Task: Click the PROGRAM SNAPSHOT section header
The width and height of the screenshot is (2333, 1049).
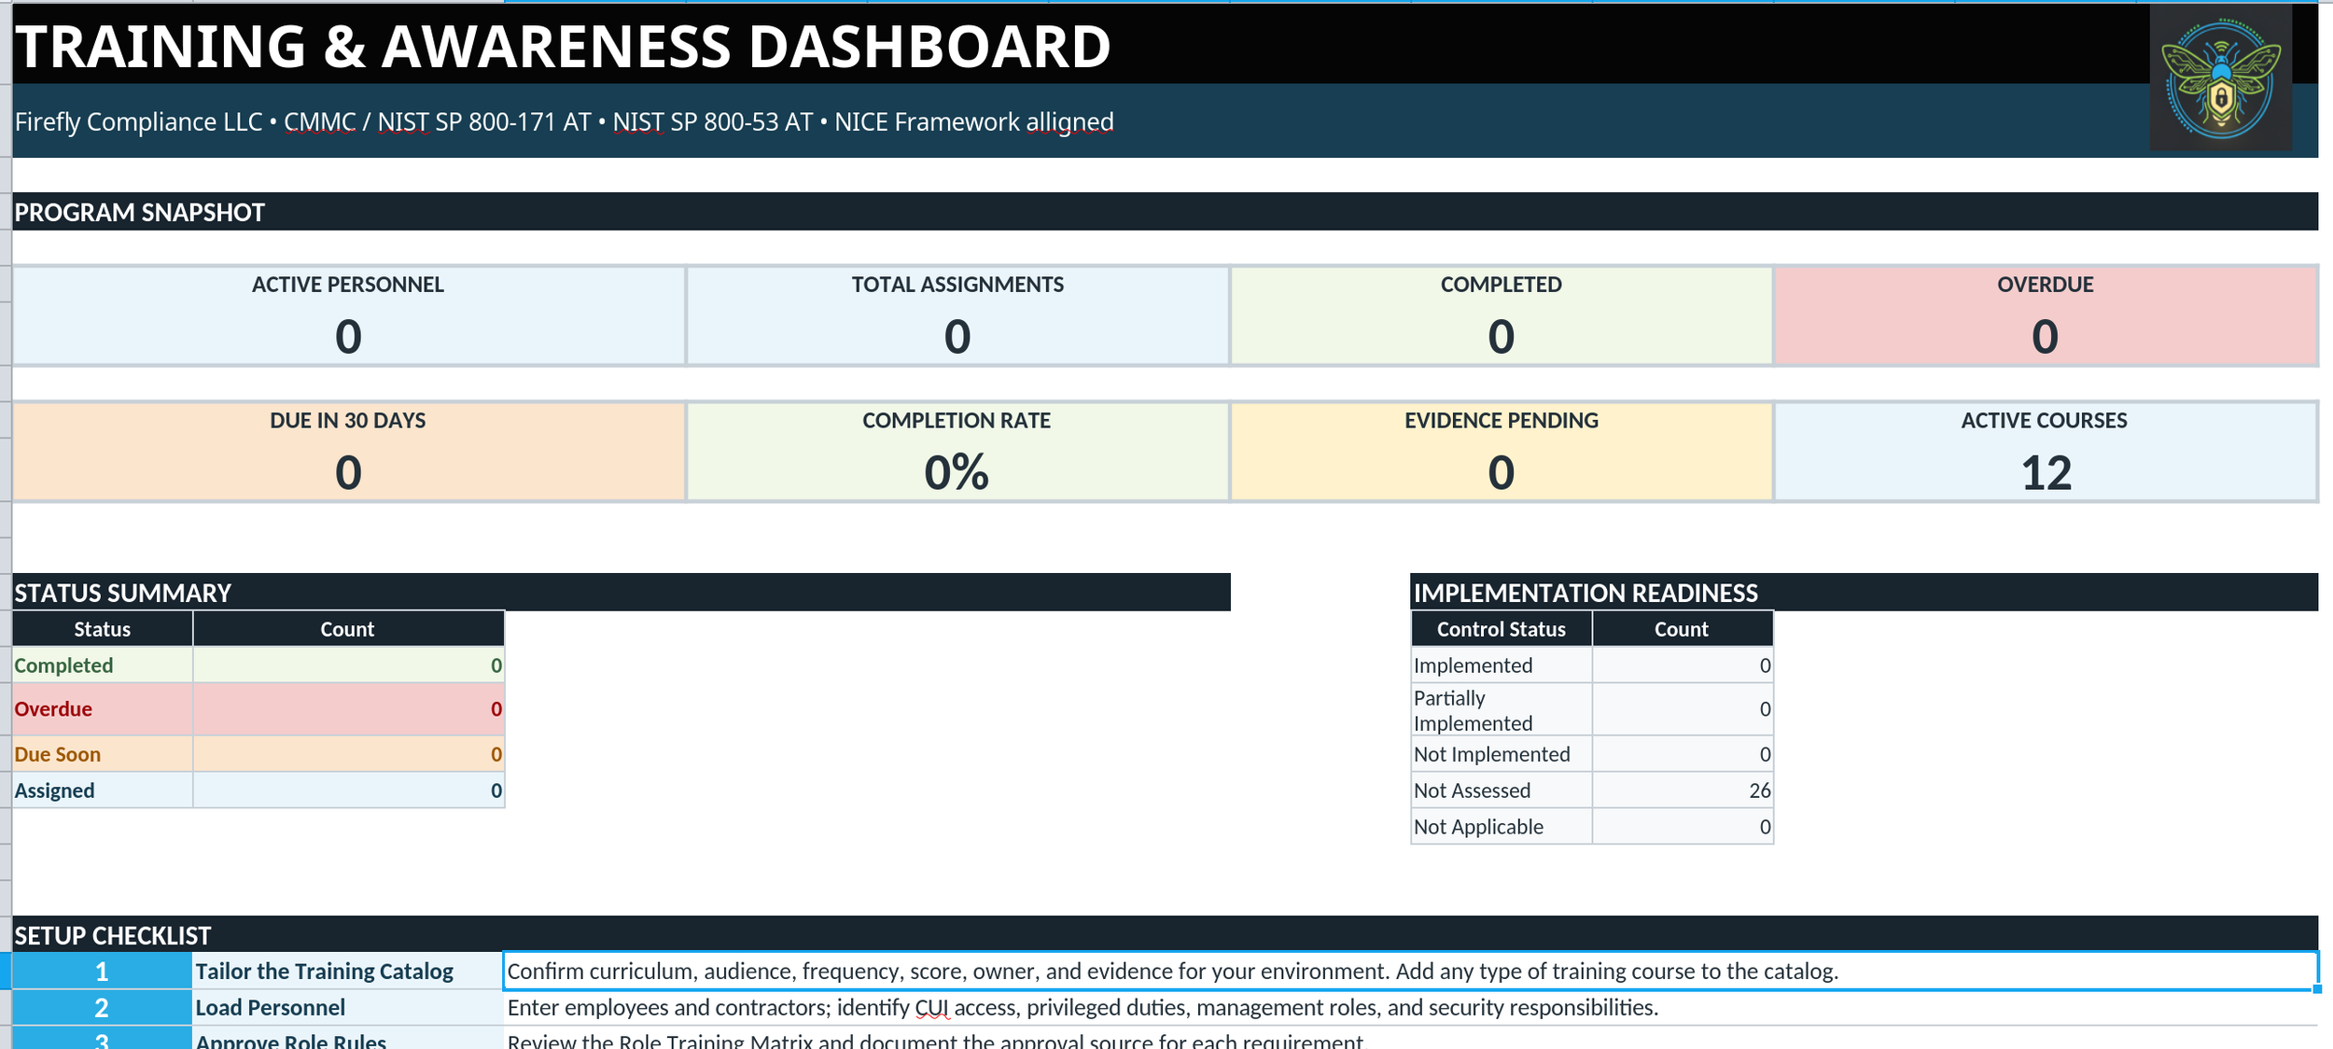Action: [x=1165, y=212]
